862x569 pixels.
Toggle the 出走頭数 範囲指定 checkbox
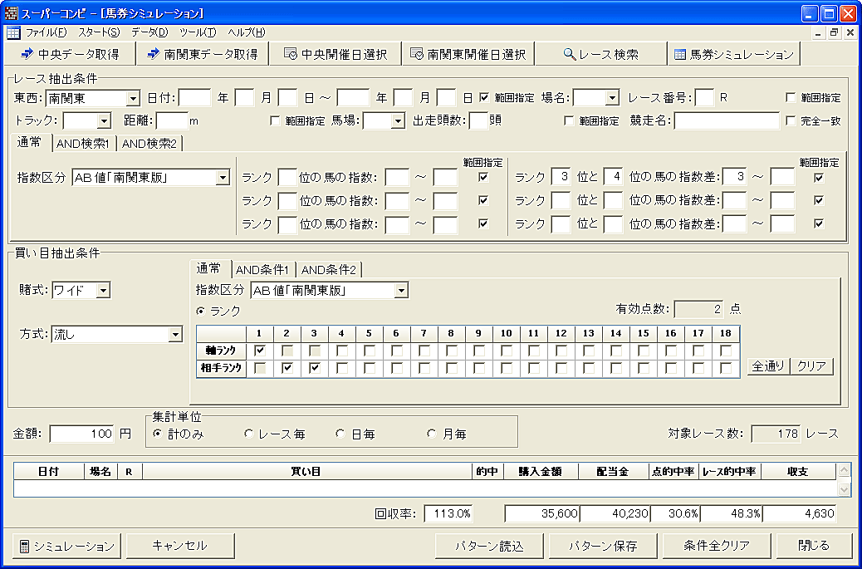[569, 121]
